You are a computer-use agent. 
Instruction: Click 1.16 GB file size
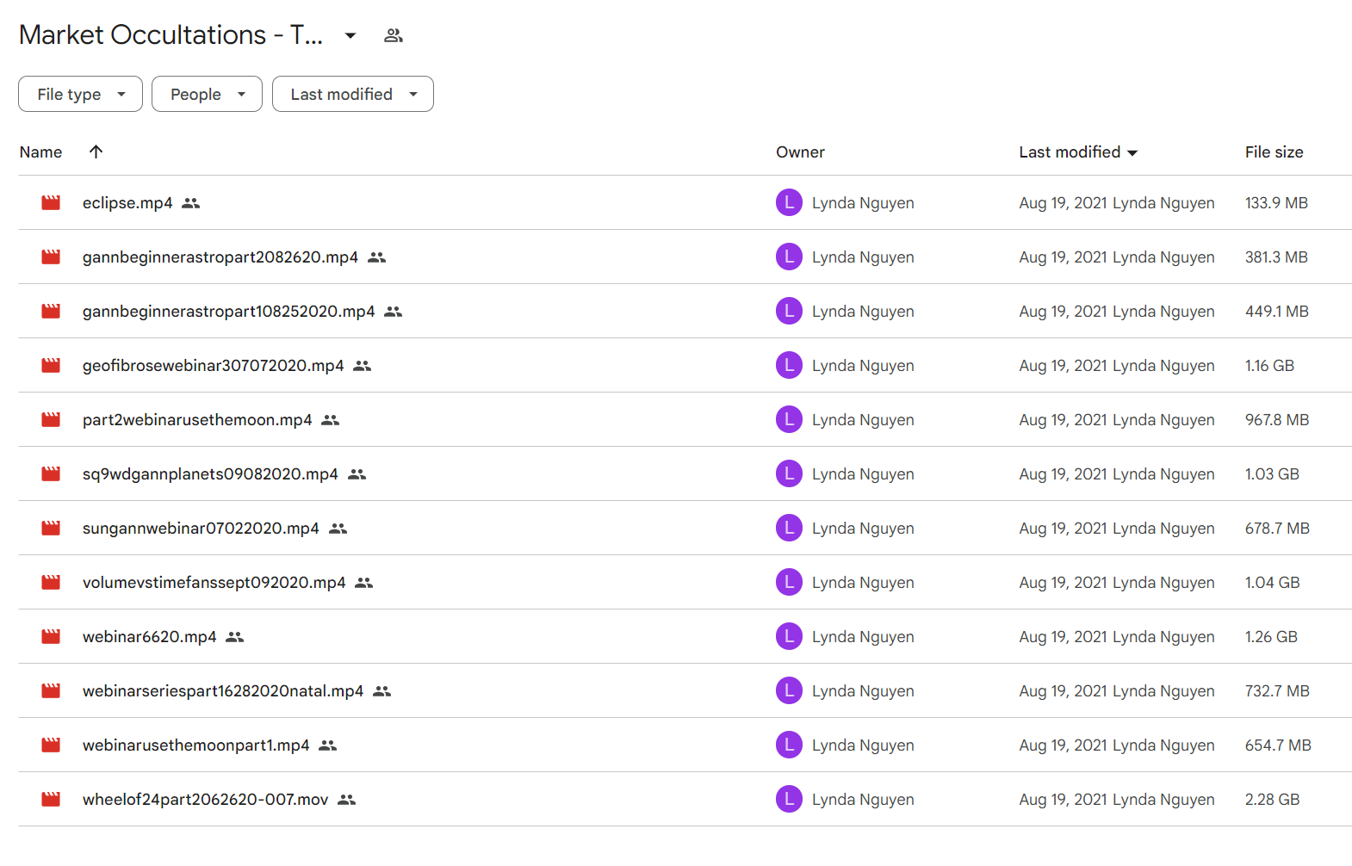[x=1269, y=366]
